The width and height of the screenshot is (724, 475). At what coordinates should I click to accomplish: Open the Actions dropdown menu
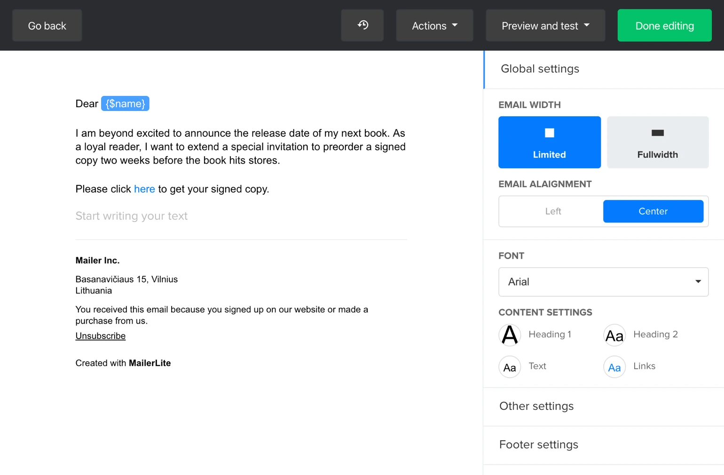[x=434, y=25]
